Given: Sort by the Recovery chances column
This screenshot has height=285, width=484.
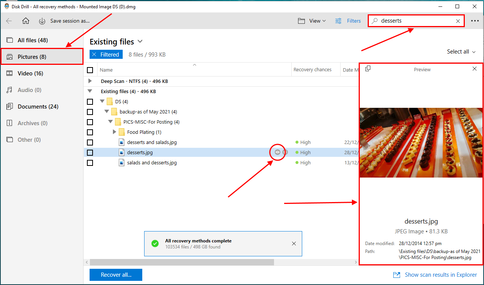Looking at the screenshot, I should point(312,70).
